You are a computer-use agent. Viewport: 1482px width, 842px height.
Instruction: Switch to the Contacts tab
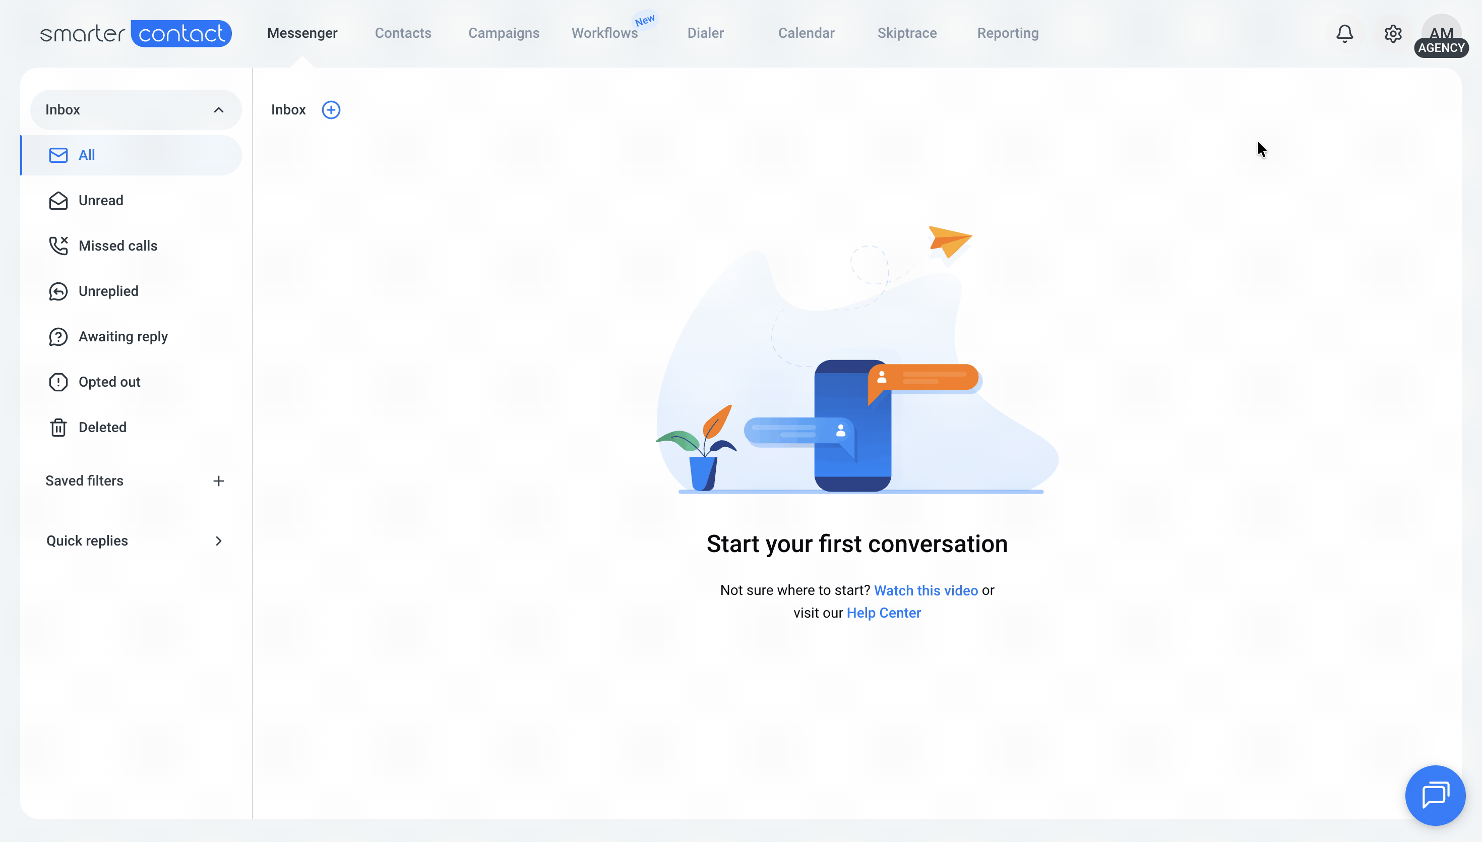(x=403, y=34)
